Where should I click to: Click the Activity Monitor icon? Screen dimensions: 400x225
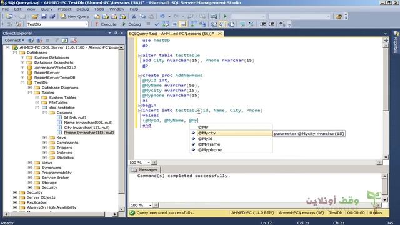click(x=214, y=16)
